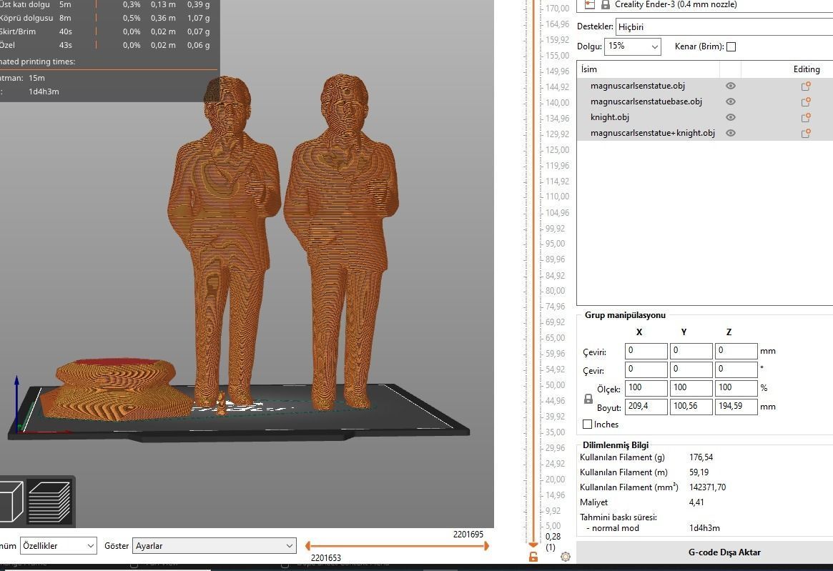
Task: Click the 140,00 mark on the height ruler
Action: click(x=557, y=103)
